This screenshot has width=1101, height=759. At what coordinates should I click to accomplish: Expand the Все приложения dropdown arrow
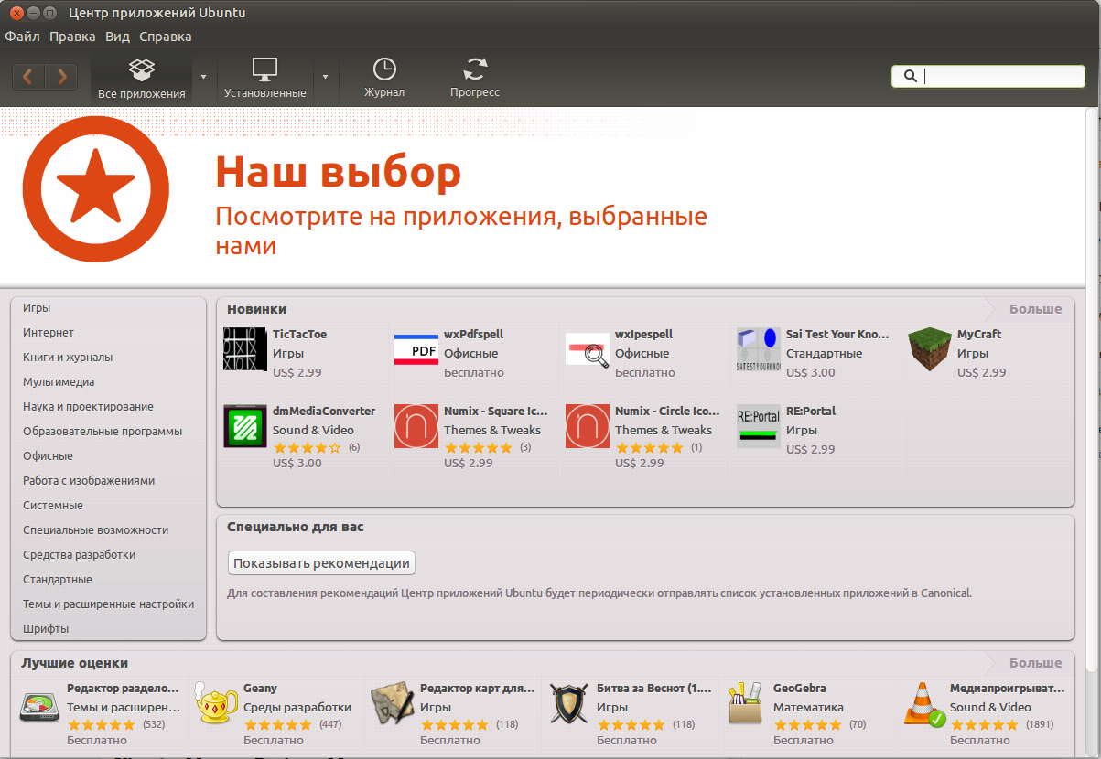[203, 77]
